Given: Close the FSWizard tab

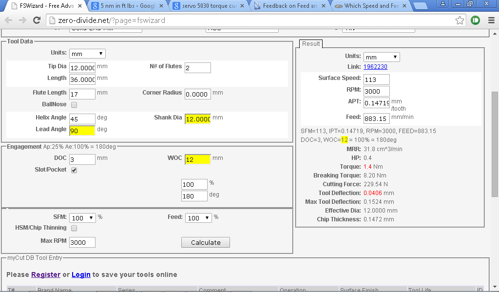Looking at the screenshot, I should [80, 6].
